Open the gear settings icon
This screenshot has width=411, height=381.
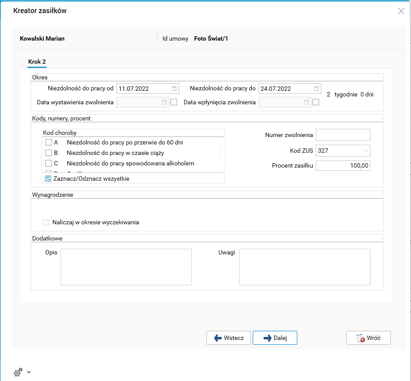click(18, 372)
